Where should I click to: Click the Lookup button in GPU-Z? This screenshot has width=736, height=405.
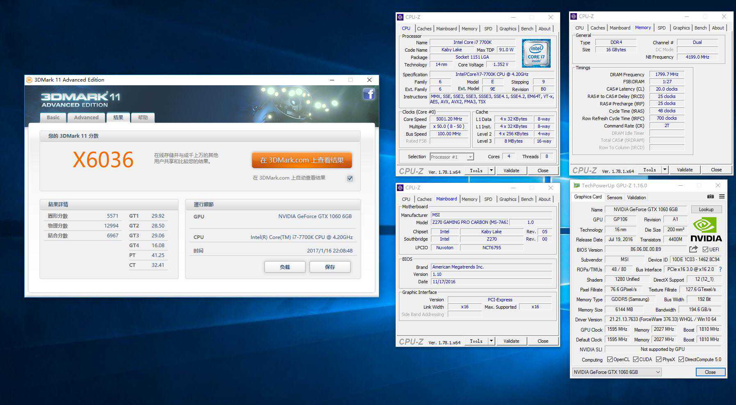tap(706, 209)
